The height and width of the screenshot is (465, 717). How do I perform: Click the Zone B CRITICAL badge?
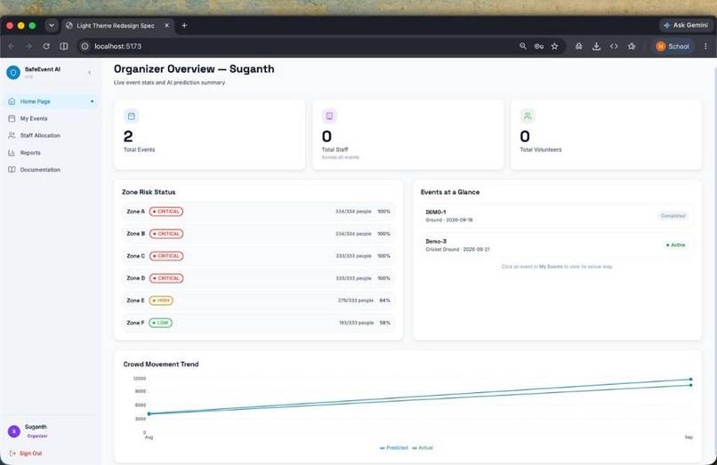point(166,234)
